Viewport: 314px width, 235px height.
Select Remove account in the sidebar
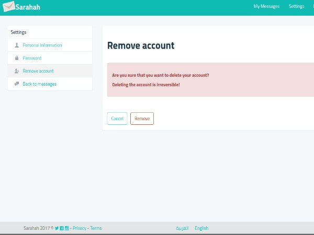38,71
